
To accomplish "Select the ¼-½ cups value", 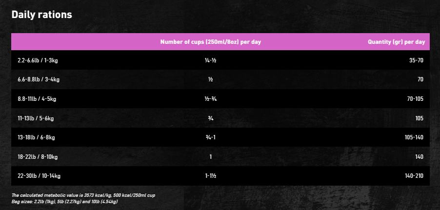I will (x=210, y=60).
